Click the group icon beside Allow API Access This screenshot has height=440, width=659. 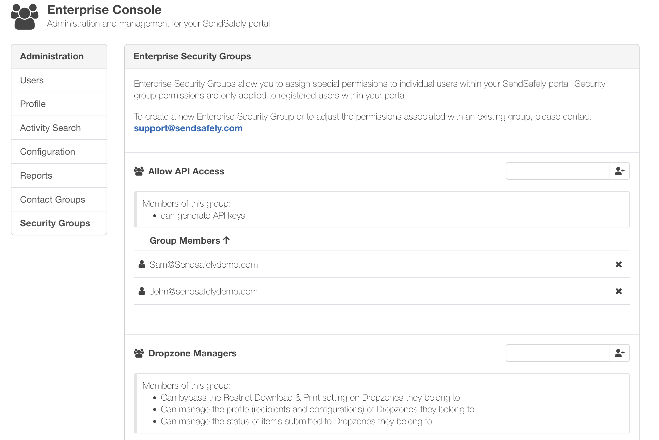point(139,171)
